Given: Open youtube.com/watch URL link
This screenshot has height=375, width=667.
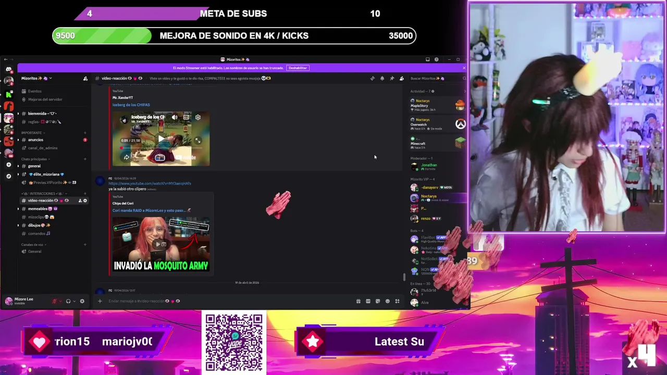Looking at the screenshot, I should click(x=150, y=183).
